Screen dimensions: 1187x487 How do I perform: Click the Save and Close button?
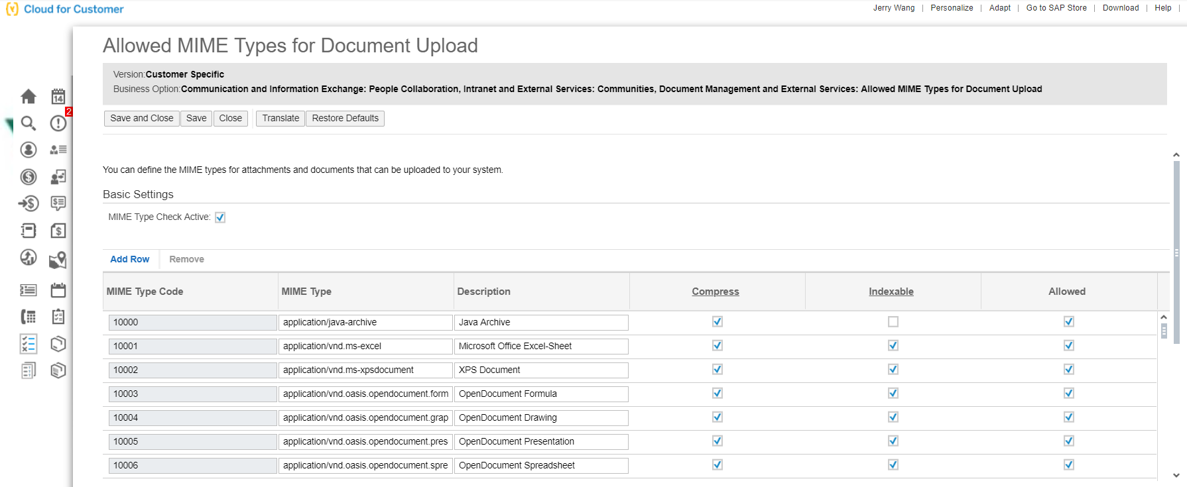142,119
